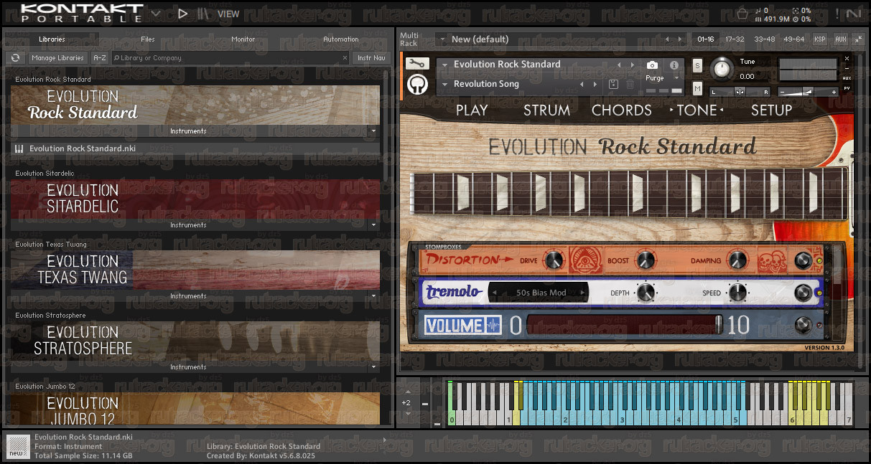Viewport: 871px width, 464px height.
Task: Click the instrument info icon
Action: click(674, 65)
